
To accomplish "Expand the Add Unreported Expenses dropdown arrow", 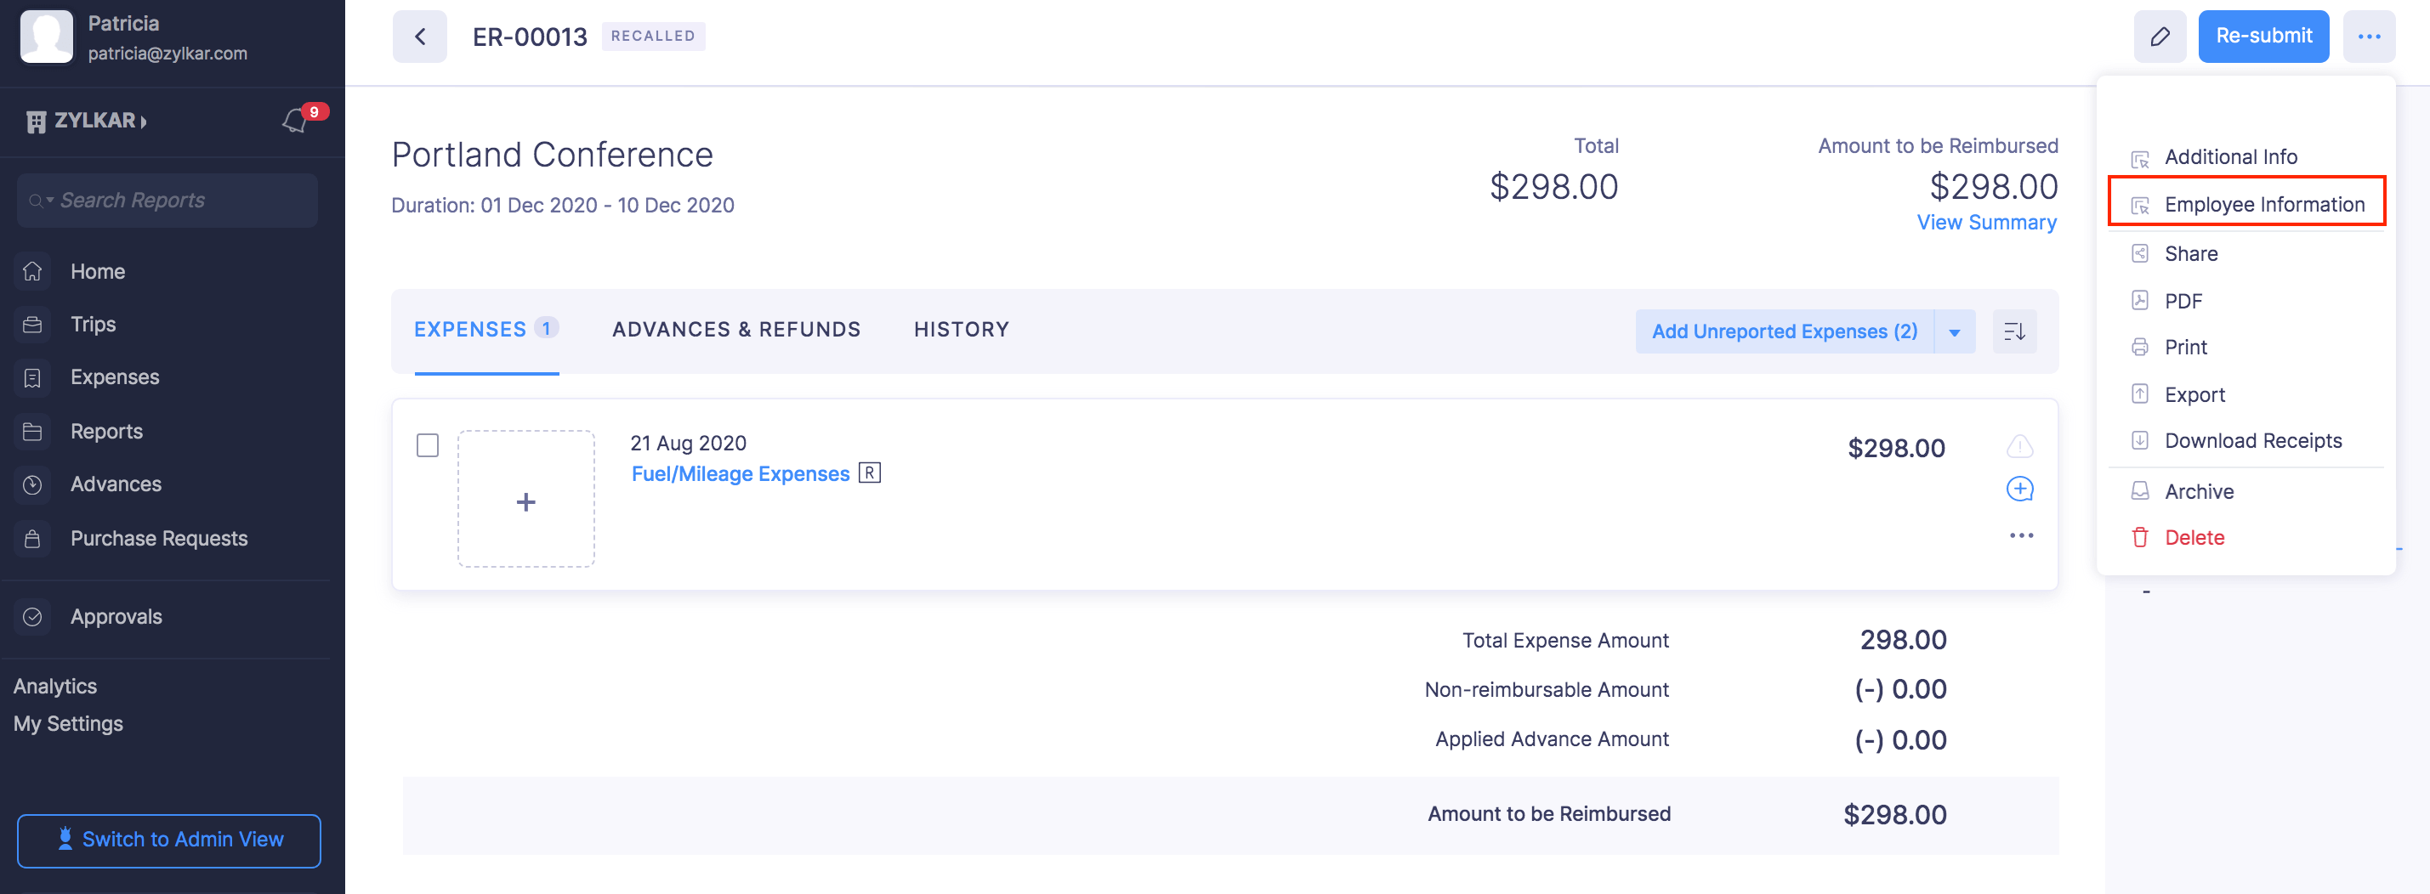I will point(1955,332).
